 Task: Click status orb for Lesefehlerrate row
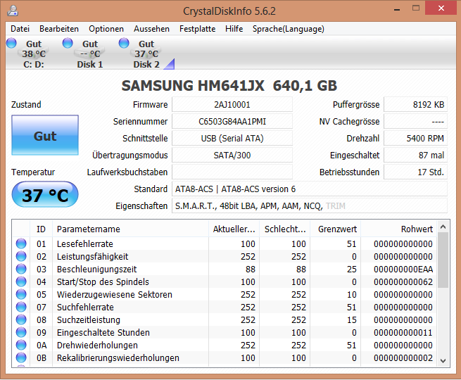pos(21,243)
